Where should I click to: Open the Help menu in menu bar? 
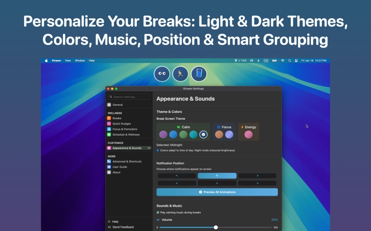pos(91,61)
